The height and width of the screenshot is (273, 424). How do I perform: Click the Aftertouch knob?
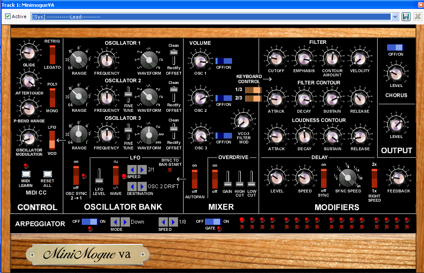tap(29, 81)
